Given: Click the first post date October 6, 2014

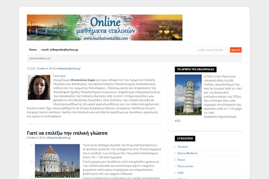Looking at the screenshot, I should (x=45, y=68).
